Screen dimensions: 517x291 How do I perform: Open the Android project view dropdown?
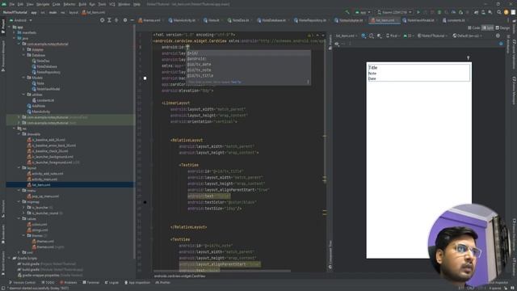point(21,20)
